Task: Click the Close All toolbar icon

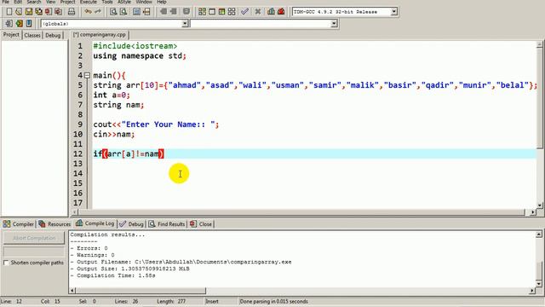Action: (58, 11)
